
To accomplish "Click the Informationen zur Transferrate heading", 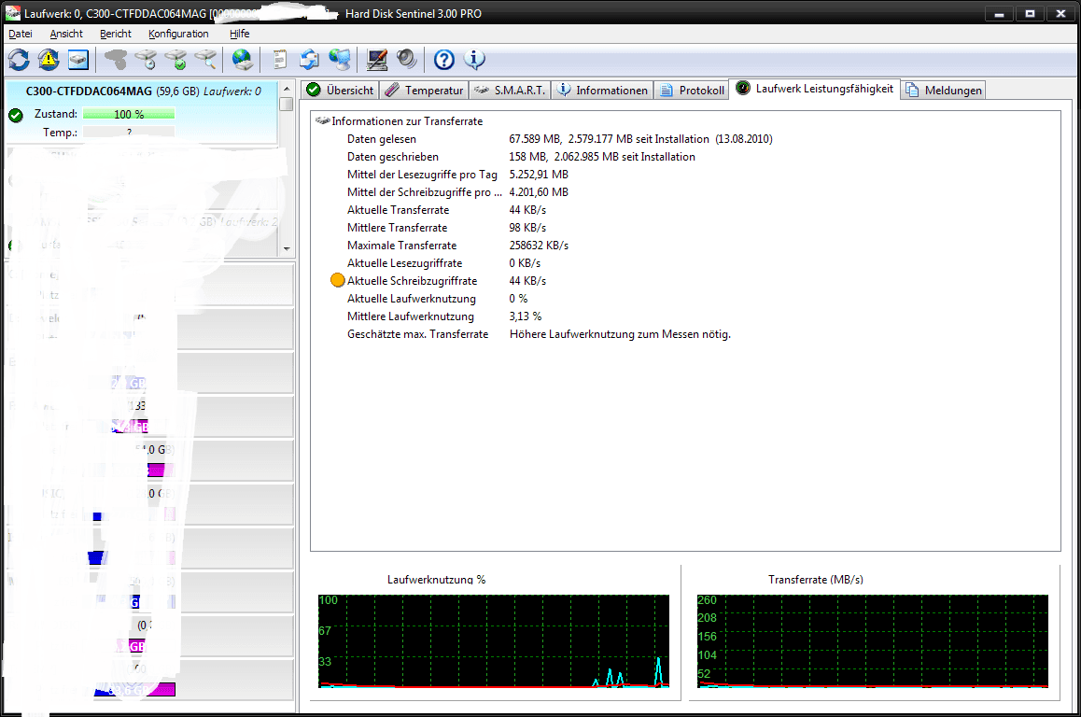I will tap(407, 121).
